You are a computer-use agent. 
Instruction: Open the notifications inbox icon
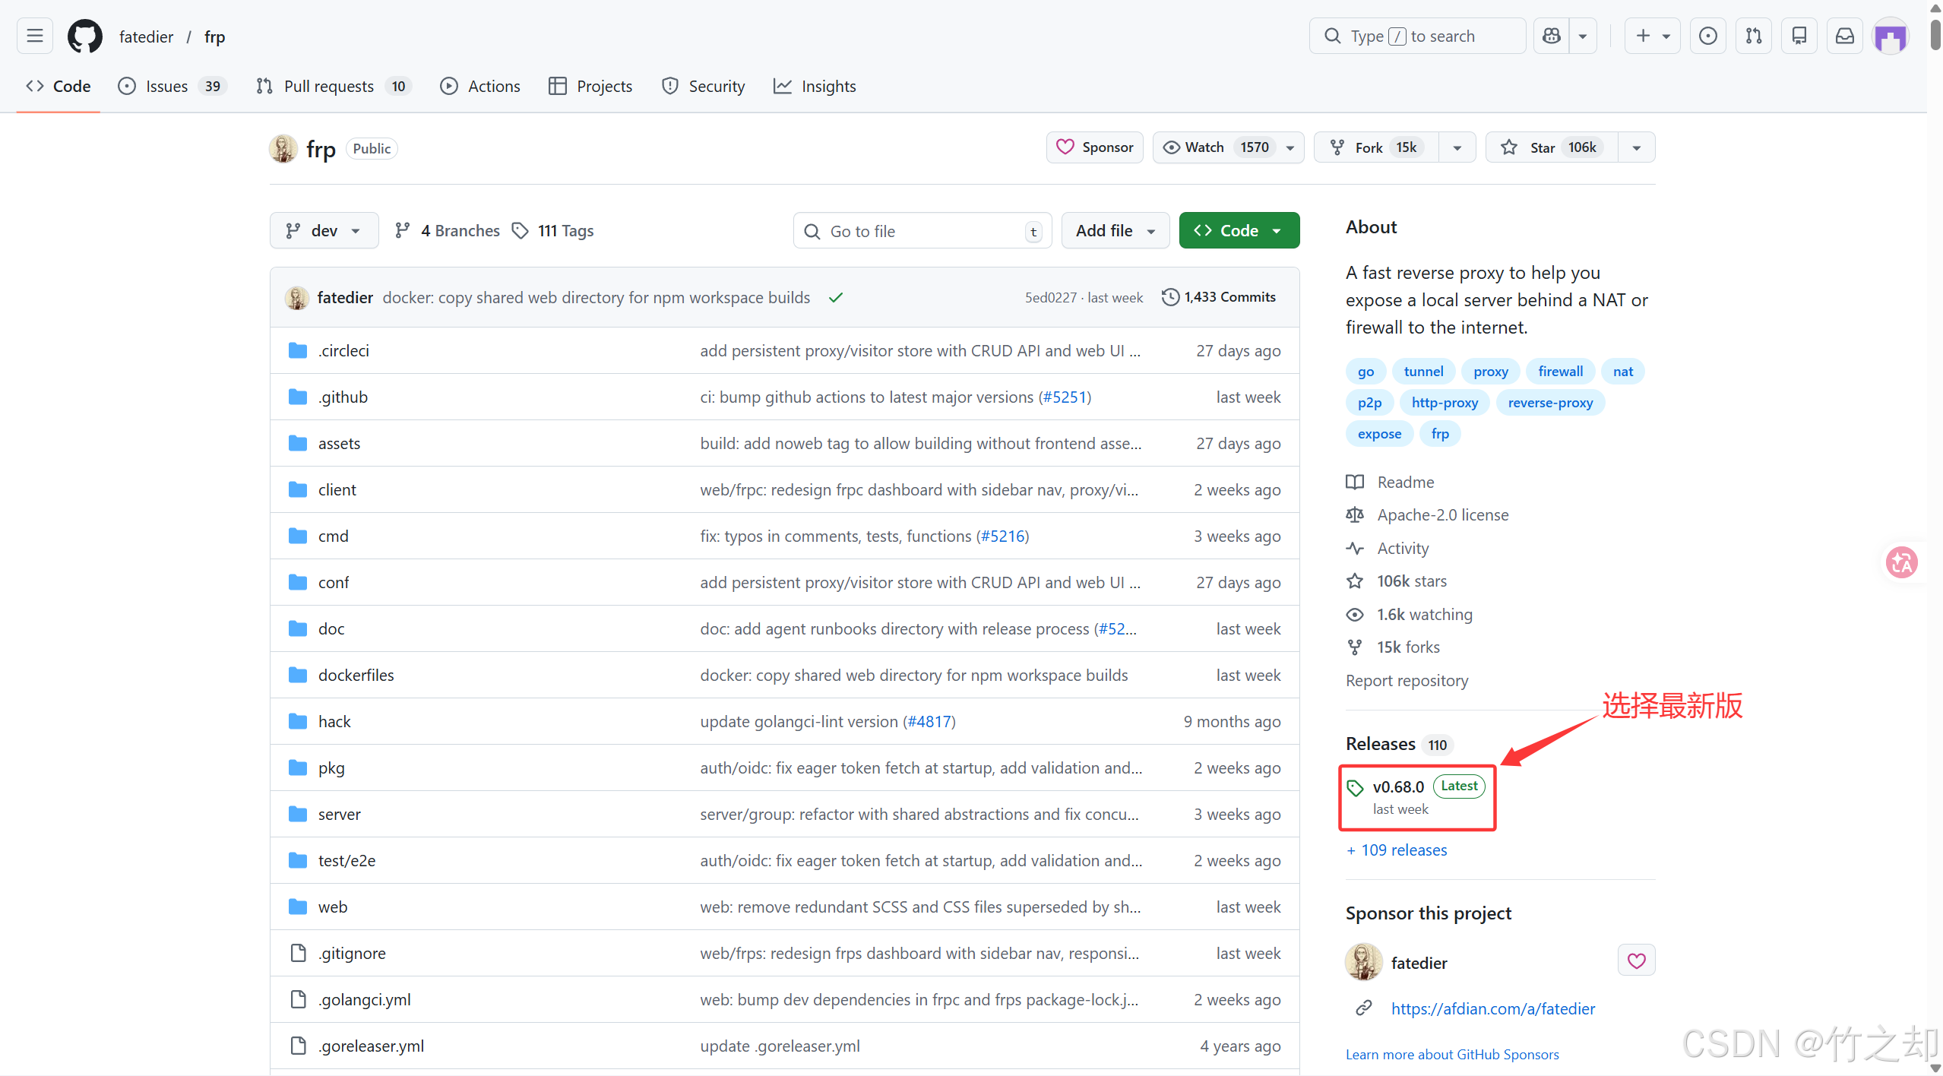1844,36
